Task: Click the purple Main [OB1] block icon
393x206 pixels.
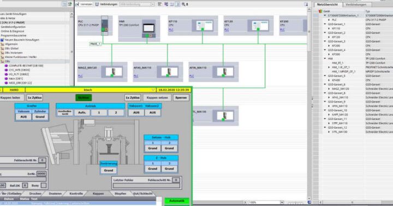Action: point(6,78)
